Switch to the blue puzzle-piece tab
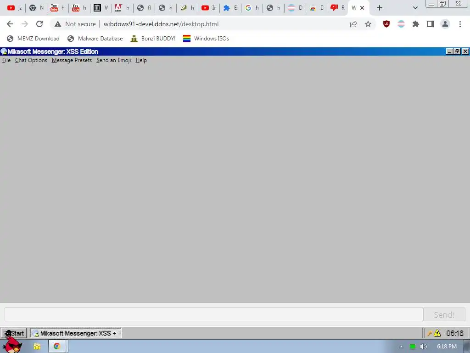Image resolution: width=470 pixels, height=353 pixels. coord(230,8)
